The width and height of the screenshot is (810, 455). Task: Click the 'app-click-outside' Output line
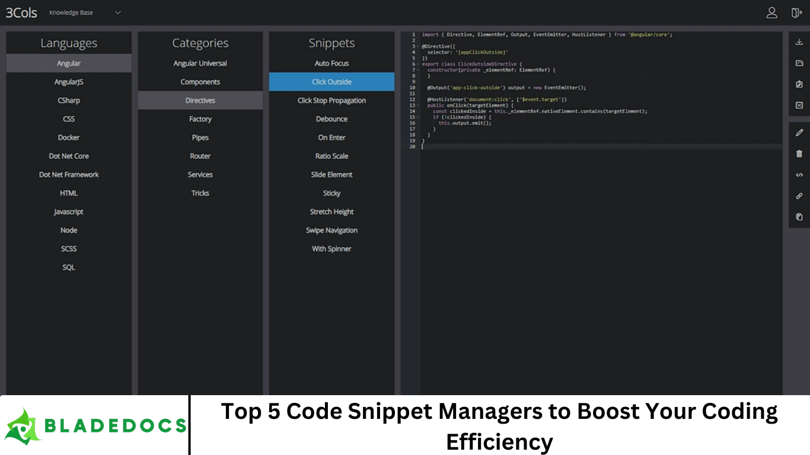506,88
